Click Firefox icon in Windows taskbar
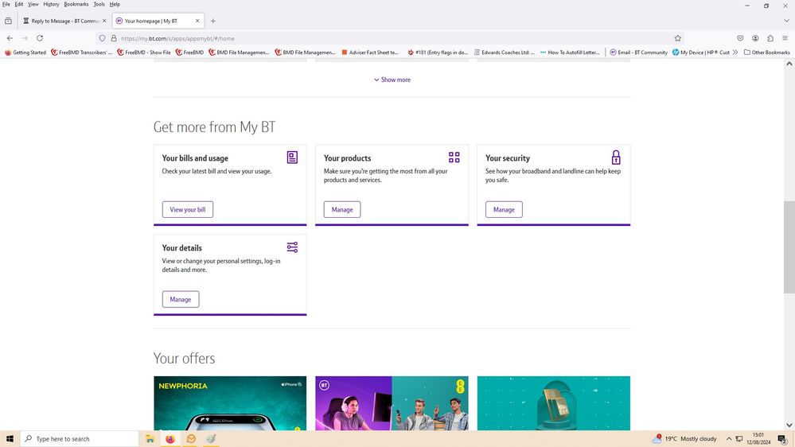Screen dimensions: 795x447 click(170, 439)
